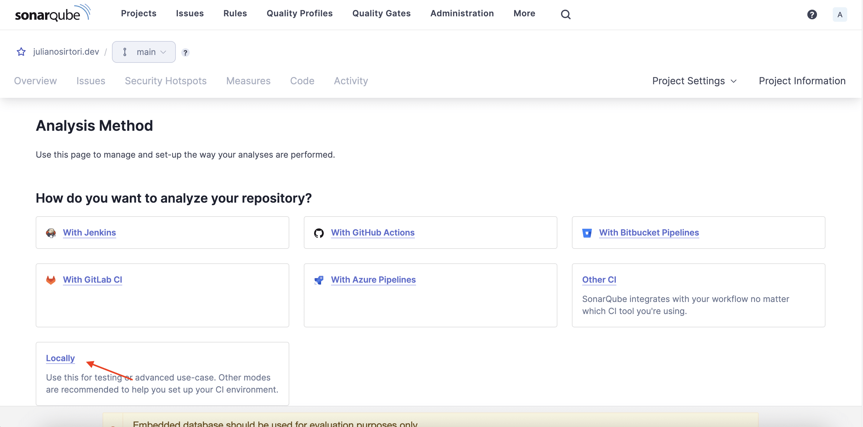Click the Bitbucket logo icon
Viewport: 863px width, 427px height.
(x=587, y=233)
